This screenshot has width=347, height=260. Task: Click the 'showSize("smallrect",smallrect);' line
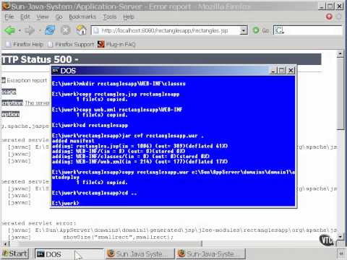[x=118, y=237]
